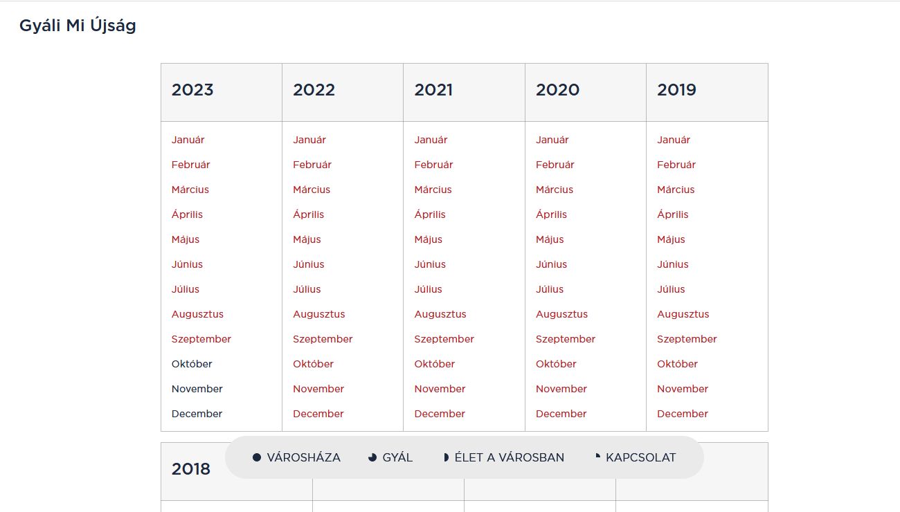Select the ÉLET A VÁROSBAN menu
This screenshot has height=512, width=900.
(510, 457)
